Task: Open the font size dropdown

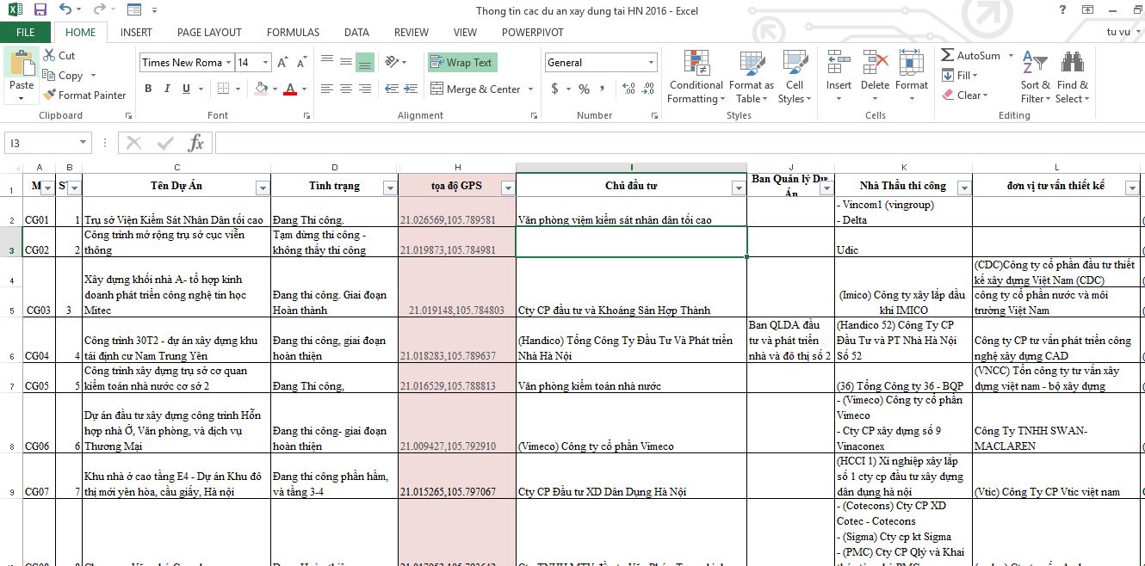Action: click(x=267, y=63)
